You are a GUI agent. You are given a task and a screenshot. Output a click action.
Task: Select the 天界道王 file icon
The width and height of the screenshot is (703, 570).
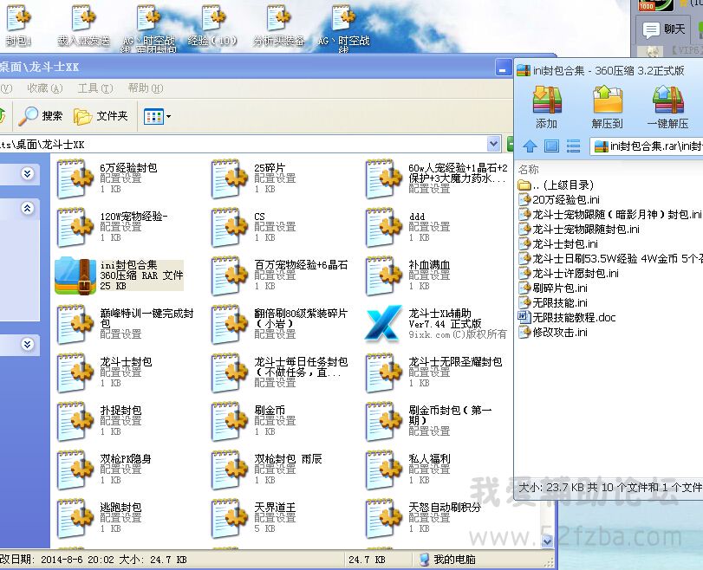pyautogui.click(x=229, y=518)
